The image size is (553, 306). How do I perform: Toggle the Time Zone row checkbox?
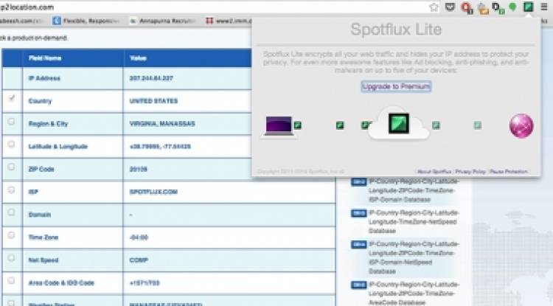pos(11,235)
